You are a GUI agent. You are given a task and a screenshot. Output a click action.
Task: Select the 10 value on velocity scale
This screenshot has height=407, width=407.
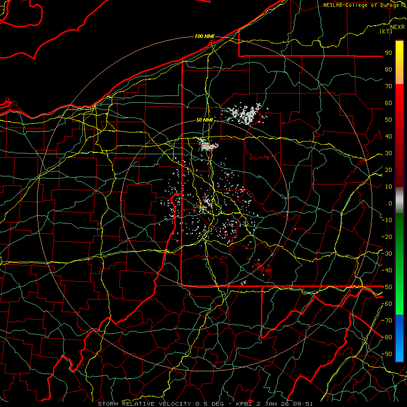coord(388,187)
